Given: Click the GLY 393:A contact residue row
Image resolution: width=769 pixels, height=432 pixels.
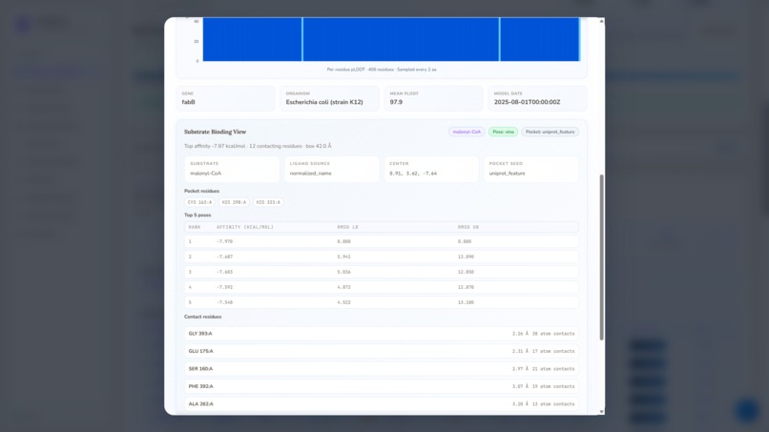Looking at the screenshot, I should pos(382,334).
